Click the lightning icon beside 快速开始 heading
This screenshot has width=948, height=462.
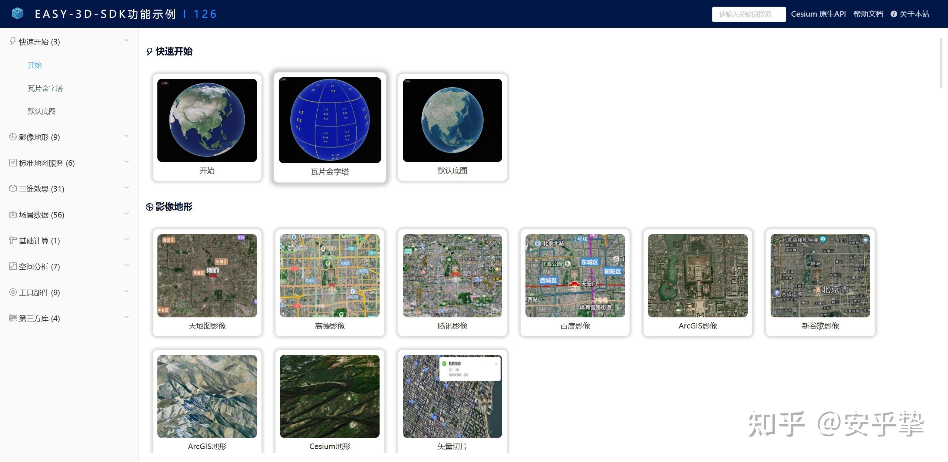(x=149, y=51)
